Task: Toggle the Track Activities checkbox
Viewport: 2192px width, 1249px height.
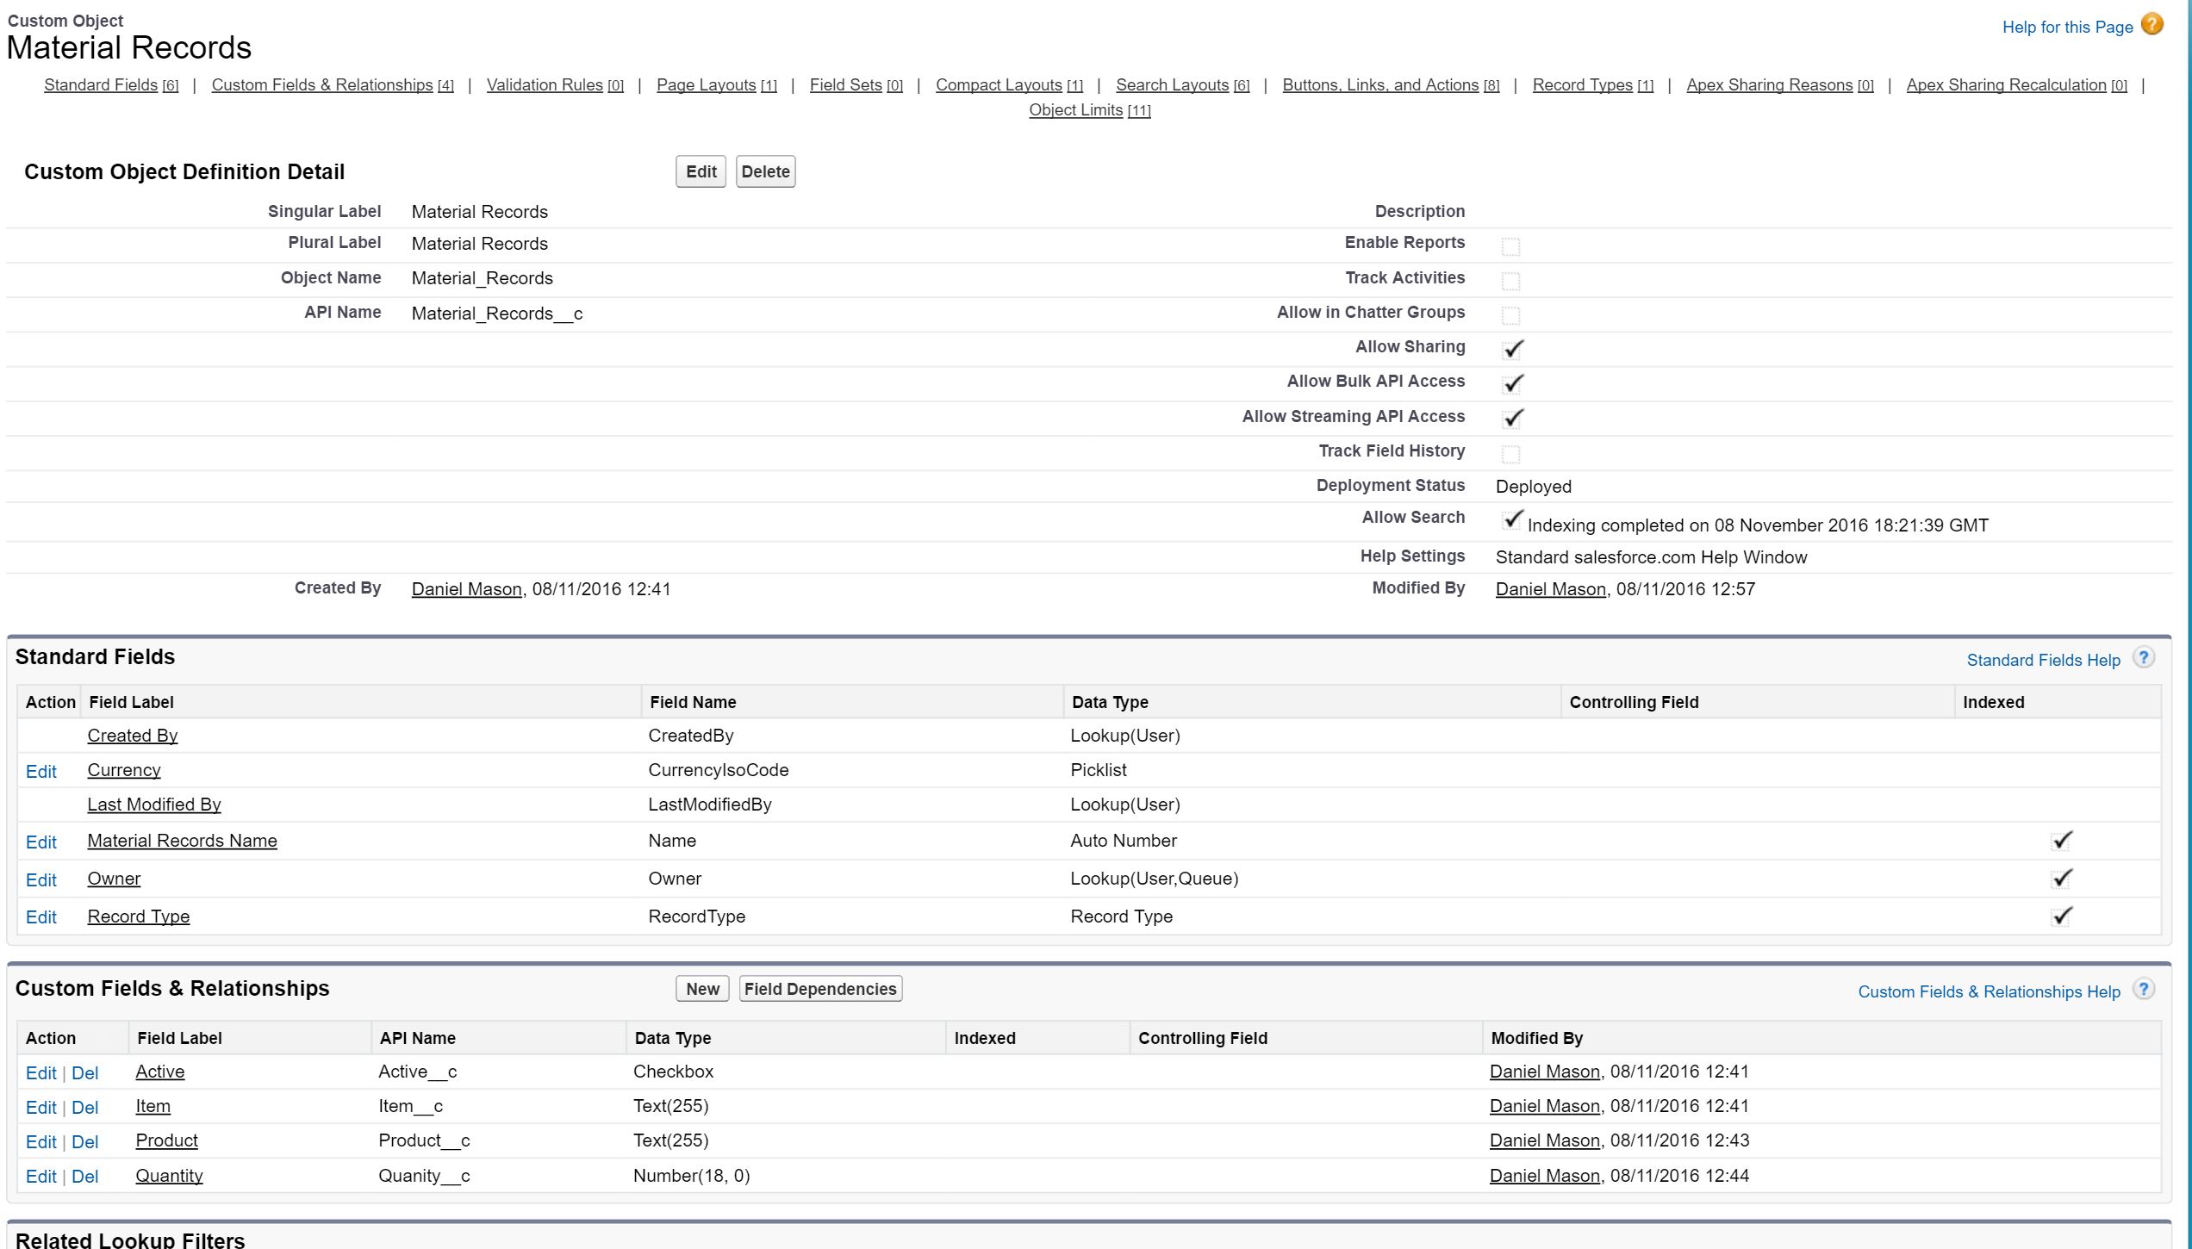Action: (x=1510, y=281)
